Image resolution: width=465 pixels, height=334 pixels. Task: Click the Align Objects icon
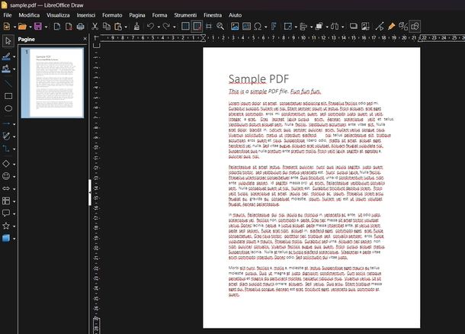tap(303, 27)
